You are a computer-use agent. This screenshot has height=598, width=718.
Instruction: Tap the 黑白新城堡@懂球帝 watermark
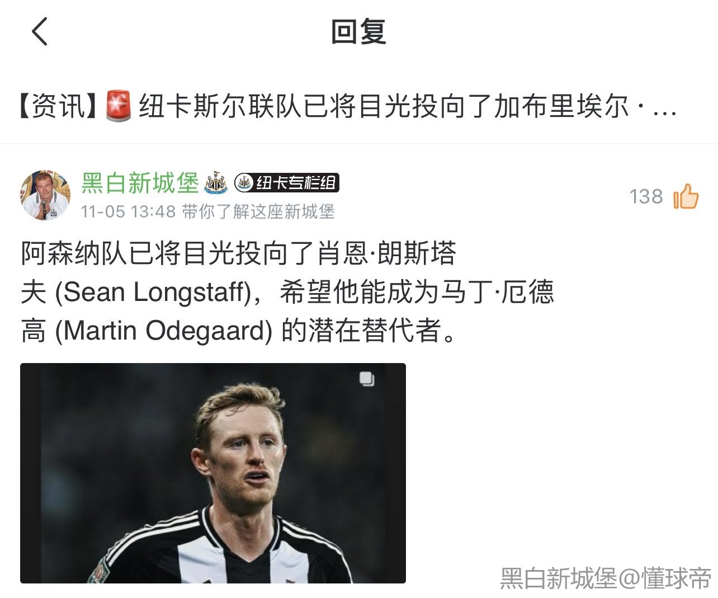click(x=606, y=578)
